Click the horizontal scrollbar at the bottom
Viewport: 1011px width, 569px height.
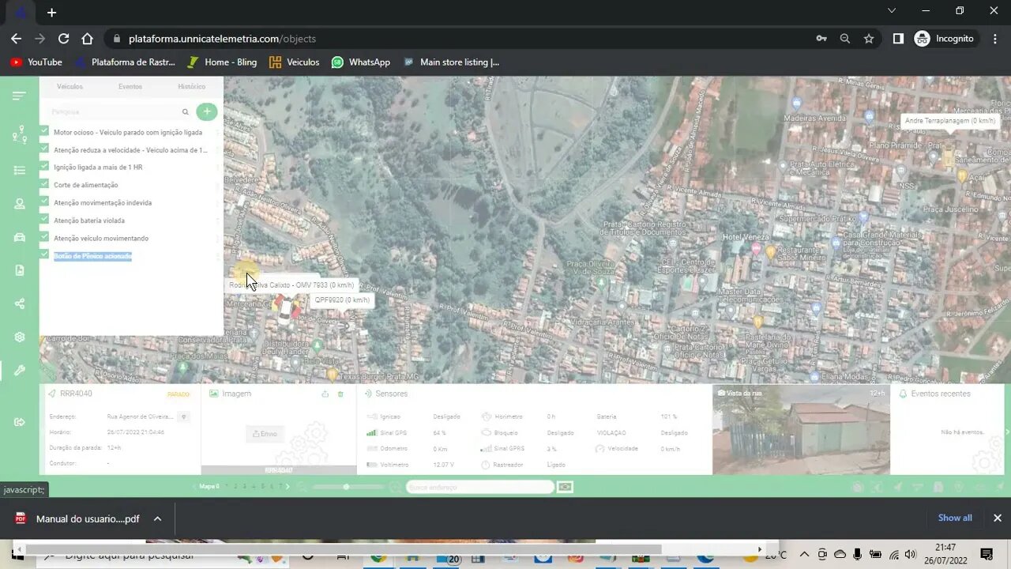coord(343,549)
